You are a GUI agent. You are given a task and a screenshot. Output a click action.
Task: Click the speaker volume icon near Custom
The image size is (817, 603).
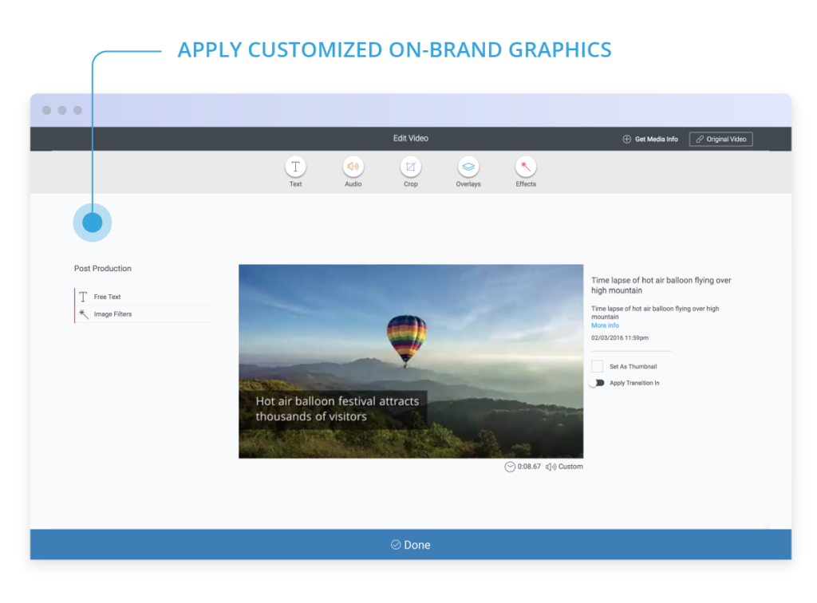(x=551, y=467)
